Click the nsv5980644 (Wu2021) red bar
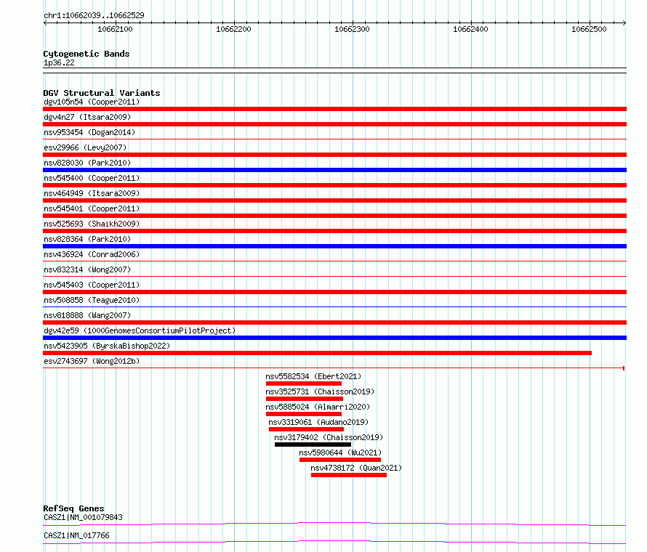 coord(339,460)
